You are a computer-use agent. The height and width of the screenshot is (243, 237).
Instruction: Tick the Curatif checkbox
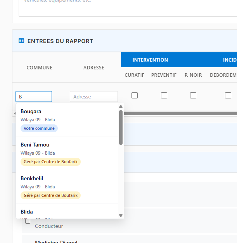coord(135,95)
